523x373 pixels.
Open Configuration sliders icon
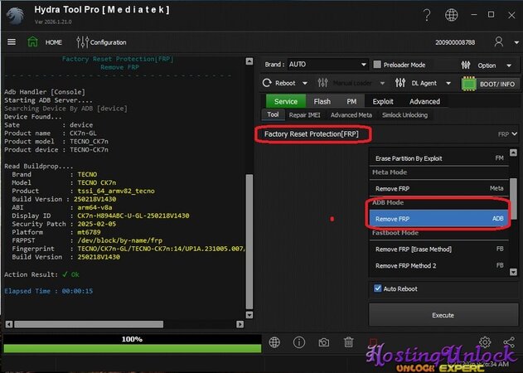pyautogui.click(x=82, y=42)
